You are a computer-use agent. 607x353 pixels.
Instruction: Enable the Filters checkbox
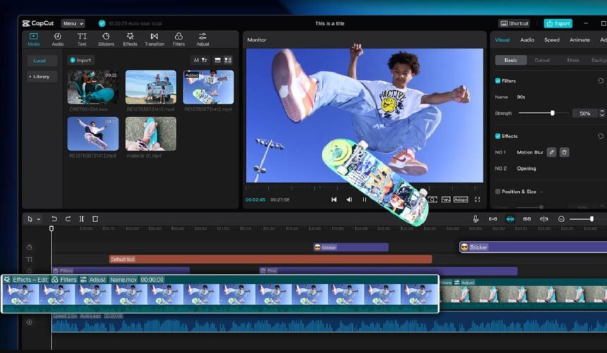point(498,81)
